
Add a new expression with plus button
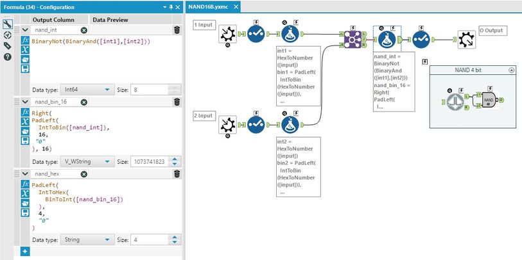click(25, 252)
